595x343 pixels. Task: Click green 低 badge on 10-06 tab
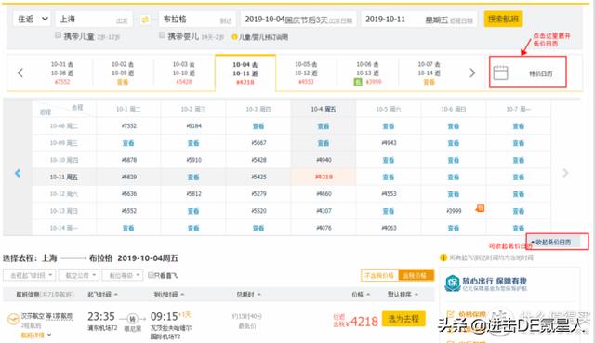[x=358, y=82]
